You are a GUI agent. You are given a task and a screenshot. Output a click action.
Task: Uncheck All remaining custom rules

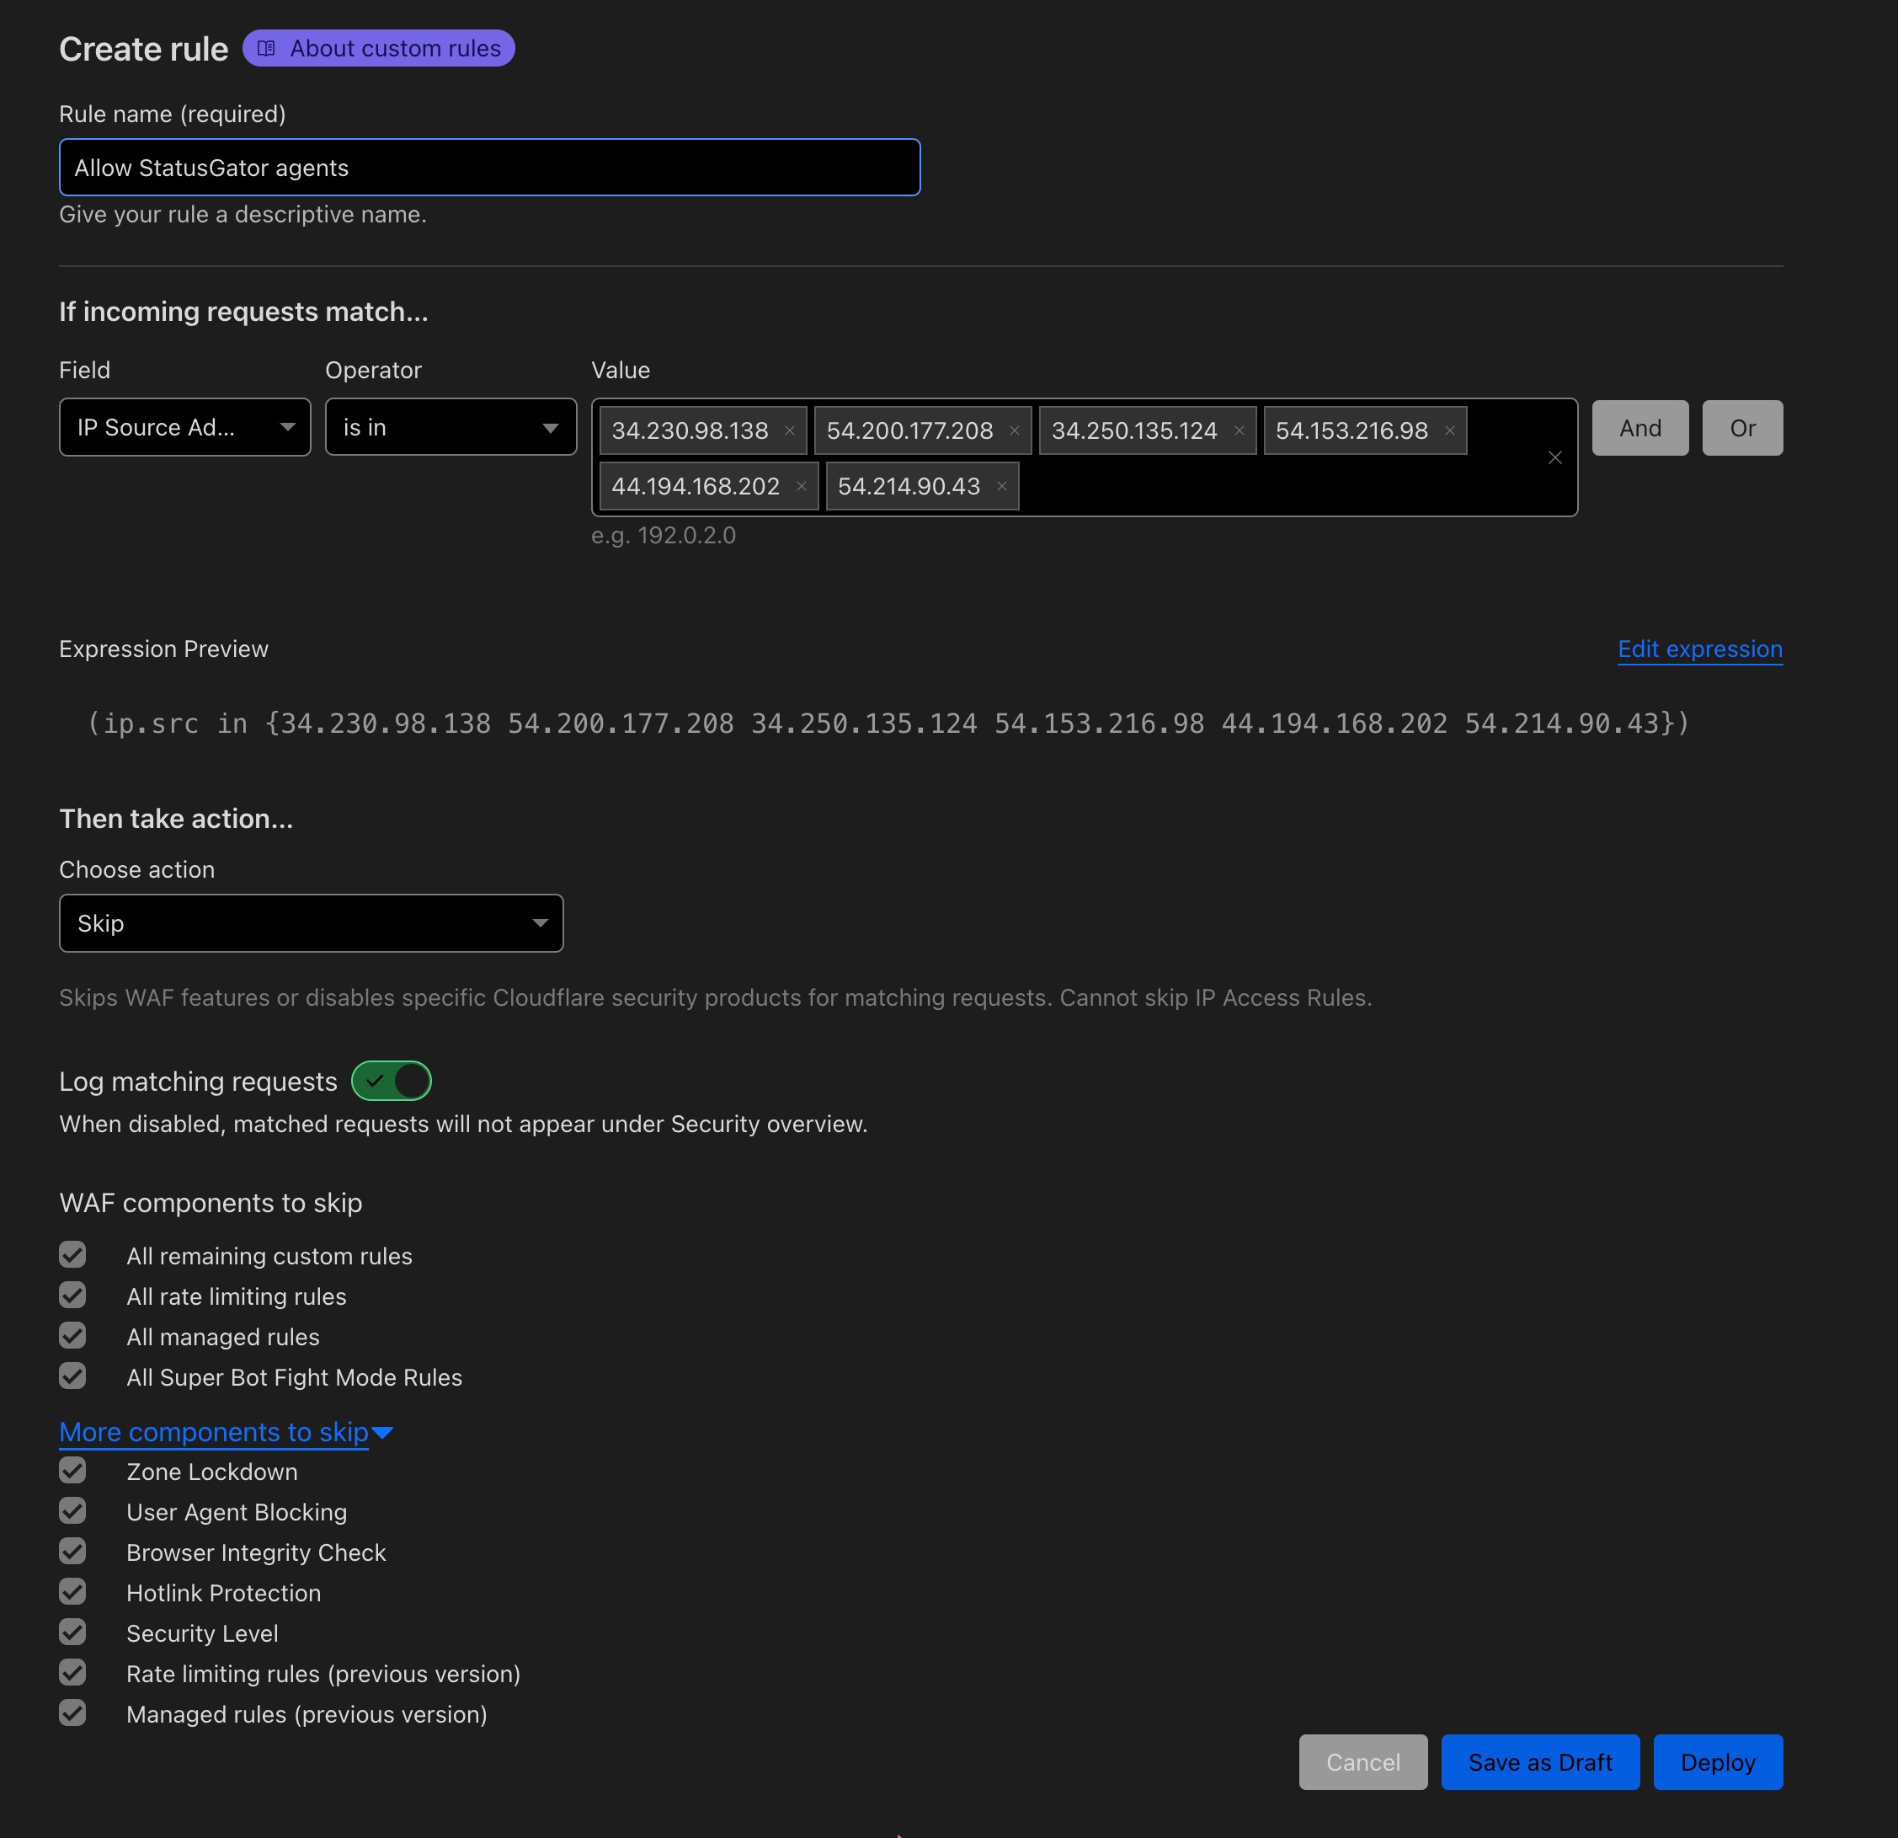coord(72,1255)
